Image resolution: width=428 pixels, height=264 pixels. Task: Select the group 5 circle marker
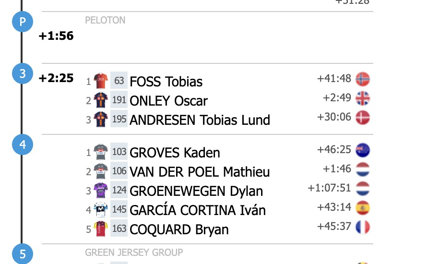point(23,254)
